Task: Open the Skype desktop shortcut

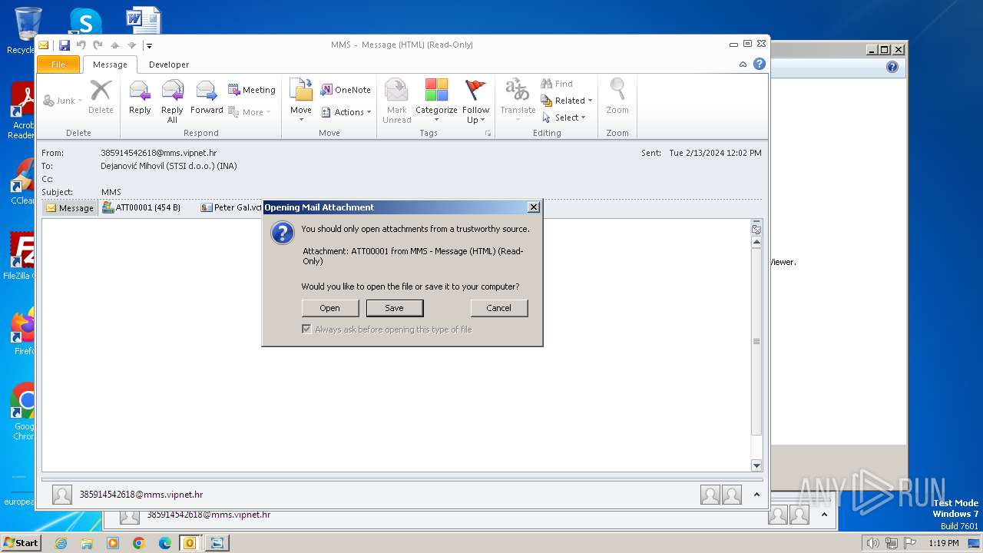Action: [85, 22]
